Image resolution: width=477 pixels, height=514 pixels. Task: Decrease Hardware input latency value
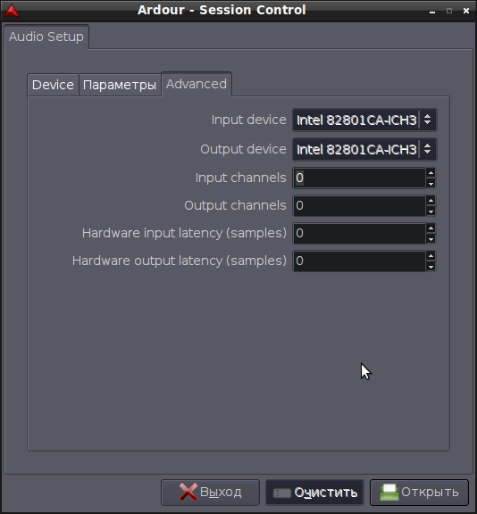pyautogui.click(x=431, y=239)
